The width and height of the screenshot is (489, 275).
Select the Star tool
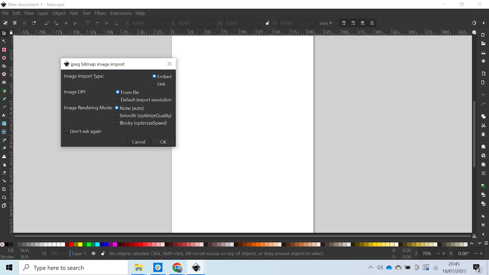point(4,66)
